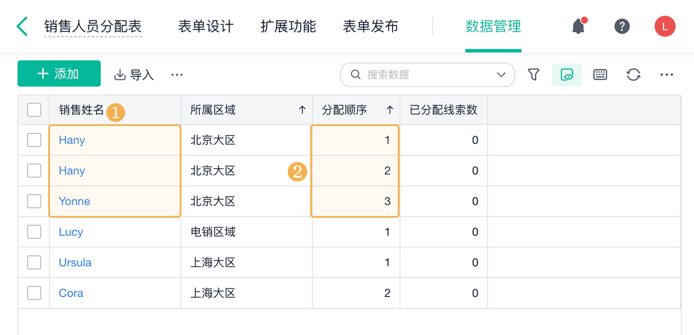This screenshot has width=694, height=335.
Task: Refresh the data table
Action: point(633,75)
